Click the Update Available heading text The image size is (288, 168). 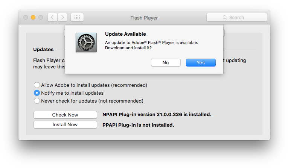click(125, 34)
